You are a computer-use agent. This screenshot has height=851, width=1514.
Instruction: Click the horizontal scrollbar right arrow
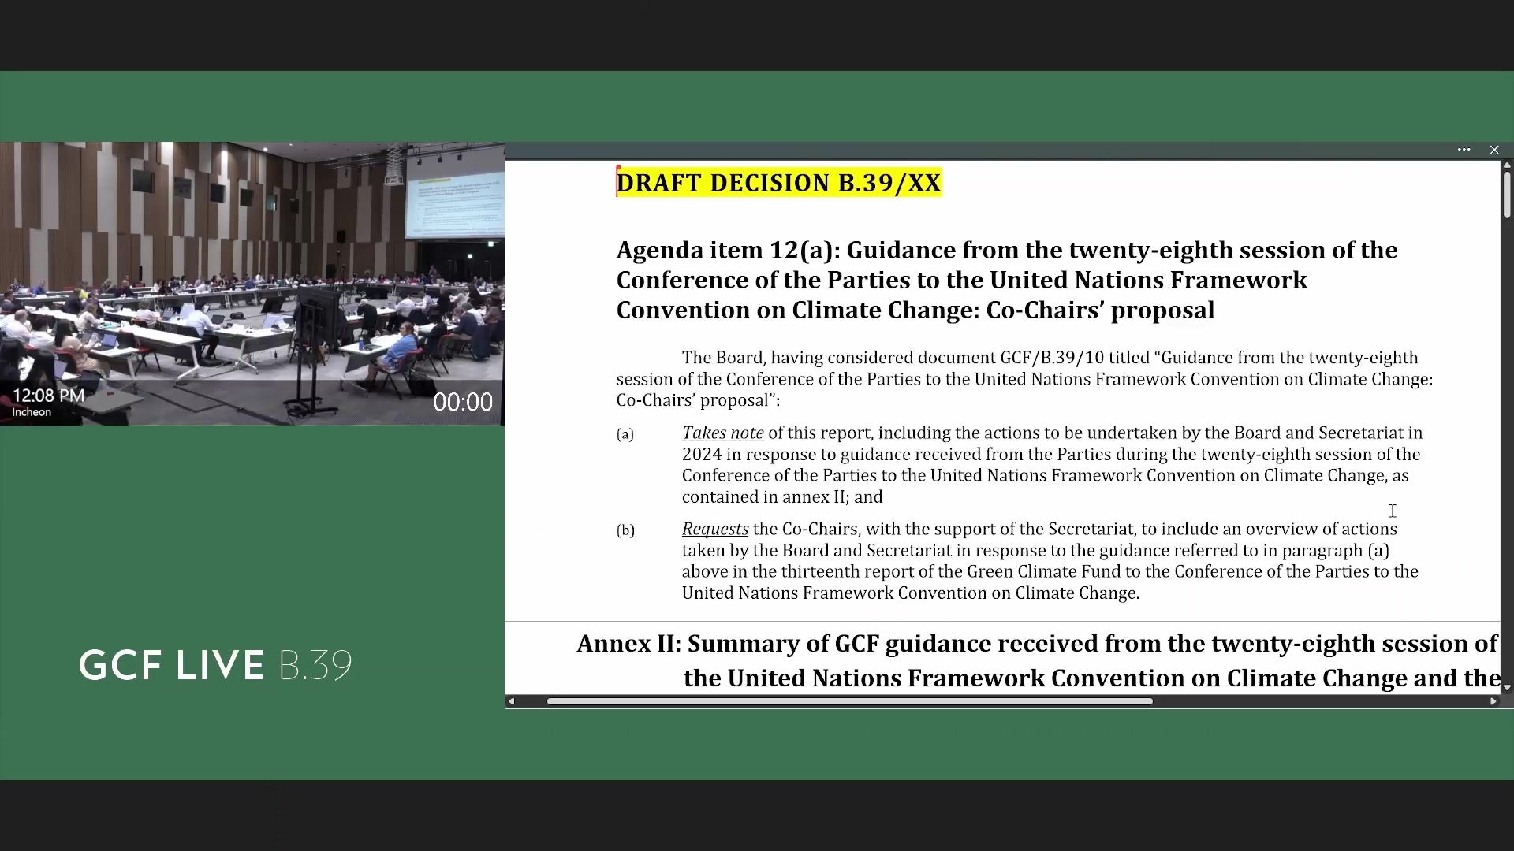(x=1493, y=701)
